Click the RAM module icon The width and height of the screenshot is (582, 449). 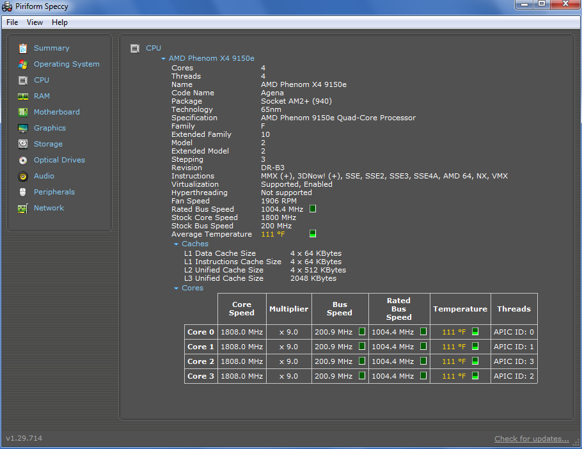point(23,97)
